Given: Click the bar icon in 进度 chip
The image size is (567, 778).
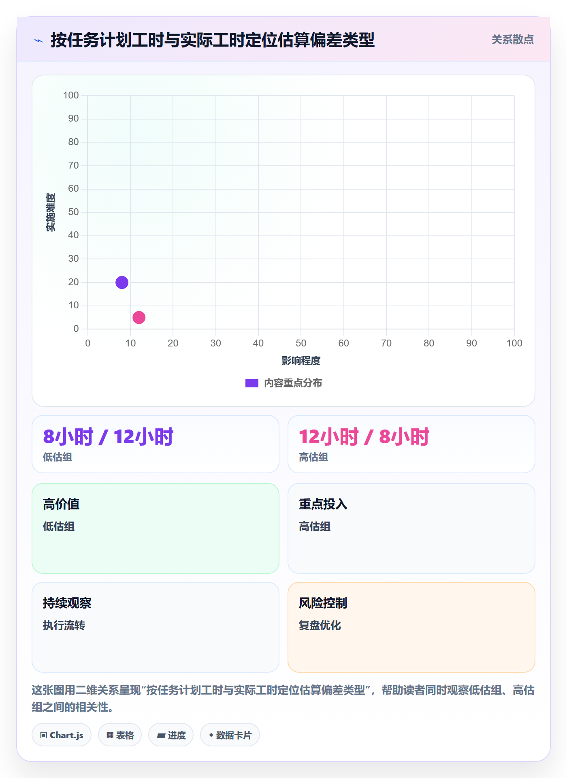Looking at the screenshot, I should coord(161,735).
